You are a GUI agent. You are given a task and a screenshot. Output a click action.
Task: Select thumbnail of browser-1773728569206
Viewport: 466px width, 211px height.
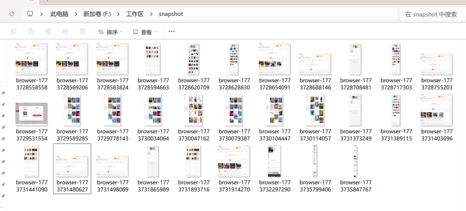pyautogui.click(x=72, y=59)
